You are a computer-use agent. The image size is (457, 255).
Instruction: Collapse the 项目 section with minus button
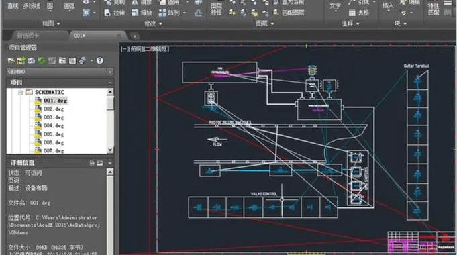coord(110,83)
